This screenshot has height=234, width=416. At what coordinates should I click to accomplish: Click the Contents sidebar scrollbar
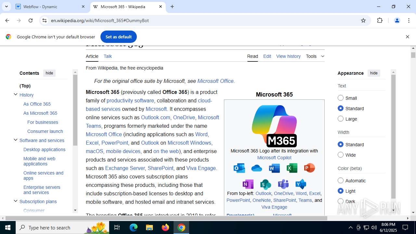coord(75,110)
